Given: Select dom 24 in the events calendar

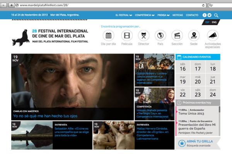Looking at the screenshot, I should tap(213, 93).
